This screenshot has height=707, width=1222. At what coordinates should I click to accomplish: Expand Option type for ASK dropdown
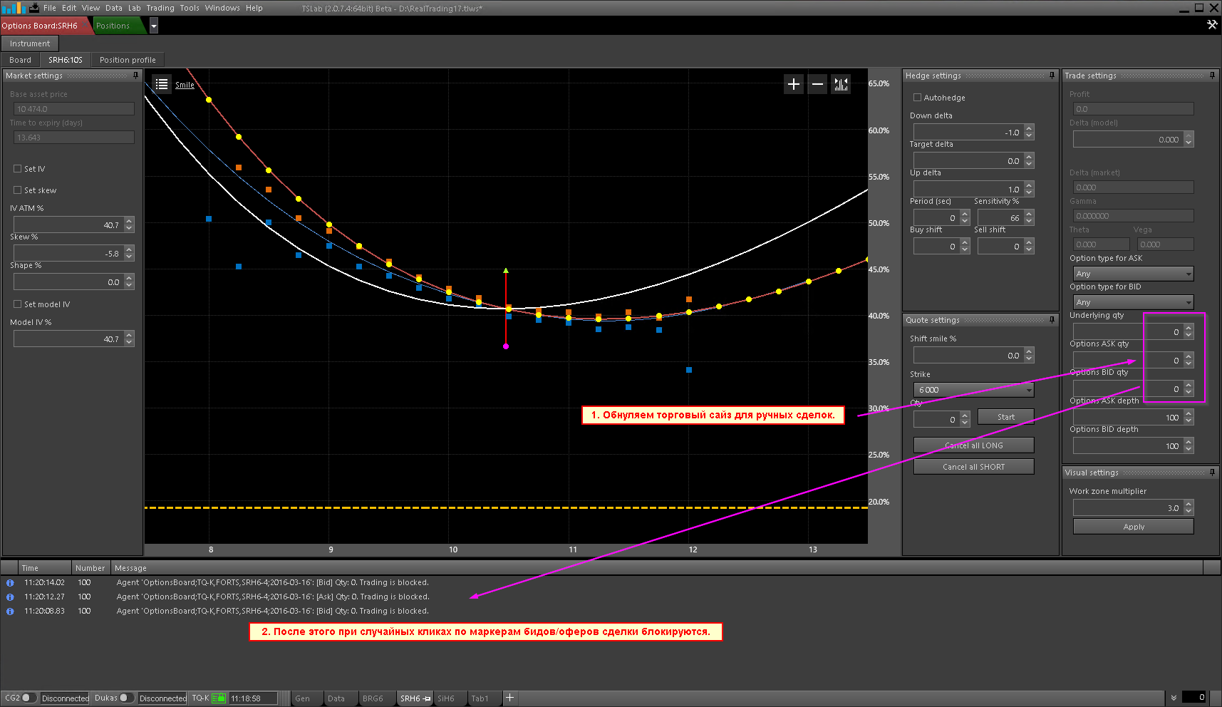click(1133, 274)
